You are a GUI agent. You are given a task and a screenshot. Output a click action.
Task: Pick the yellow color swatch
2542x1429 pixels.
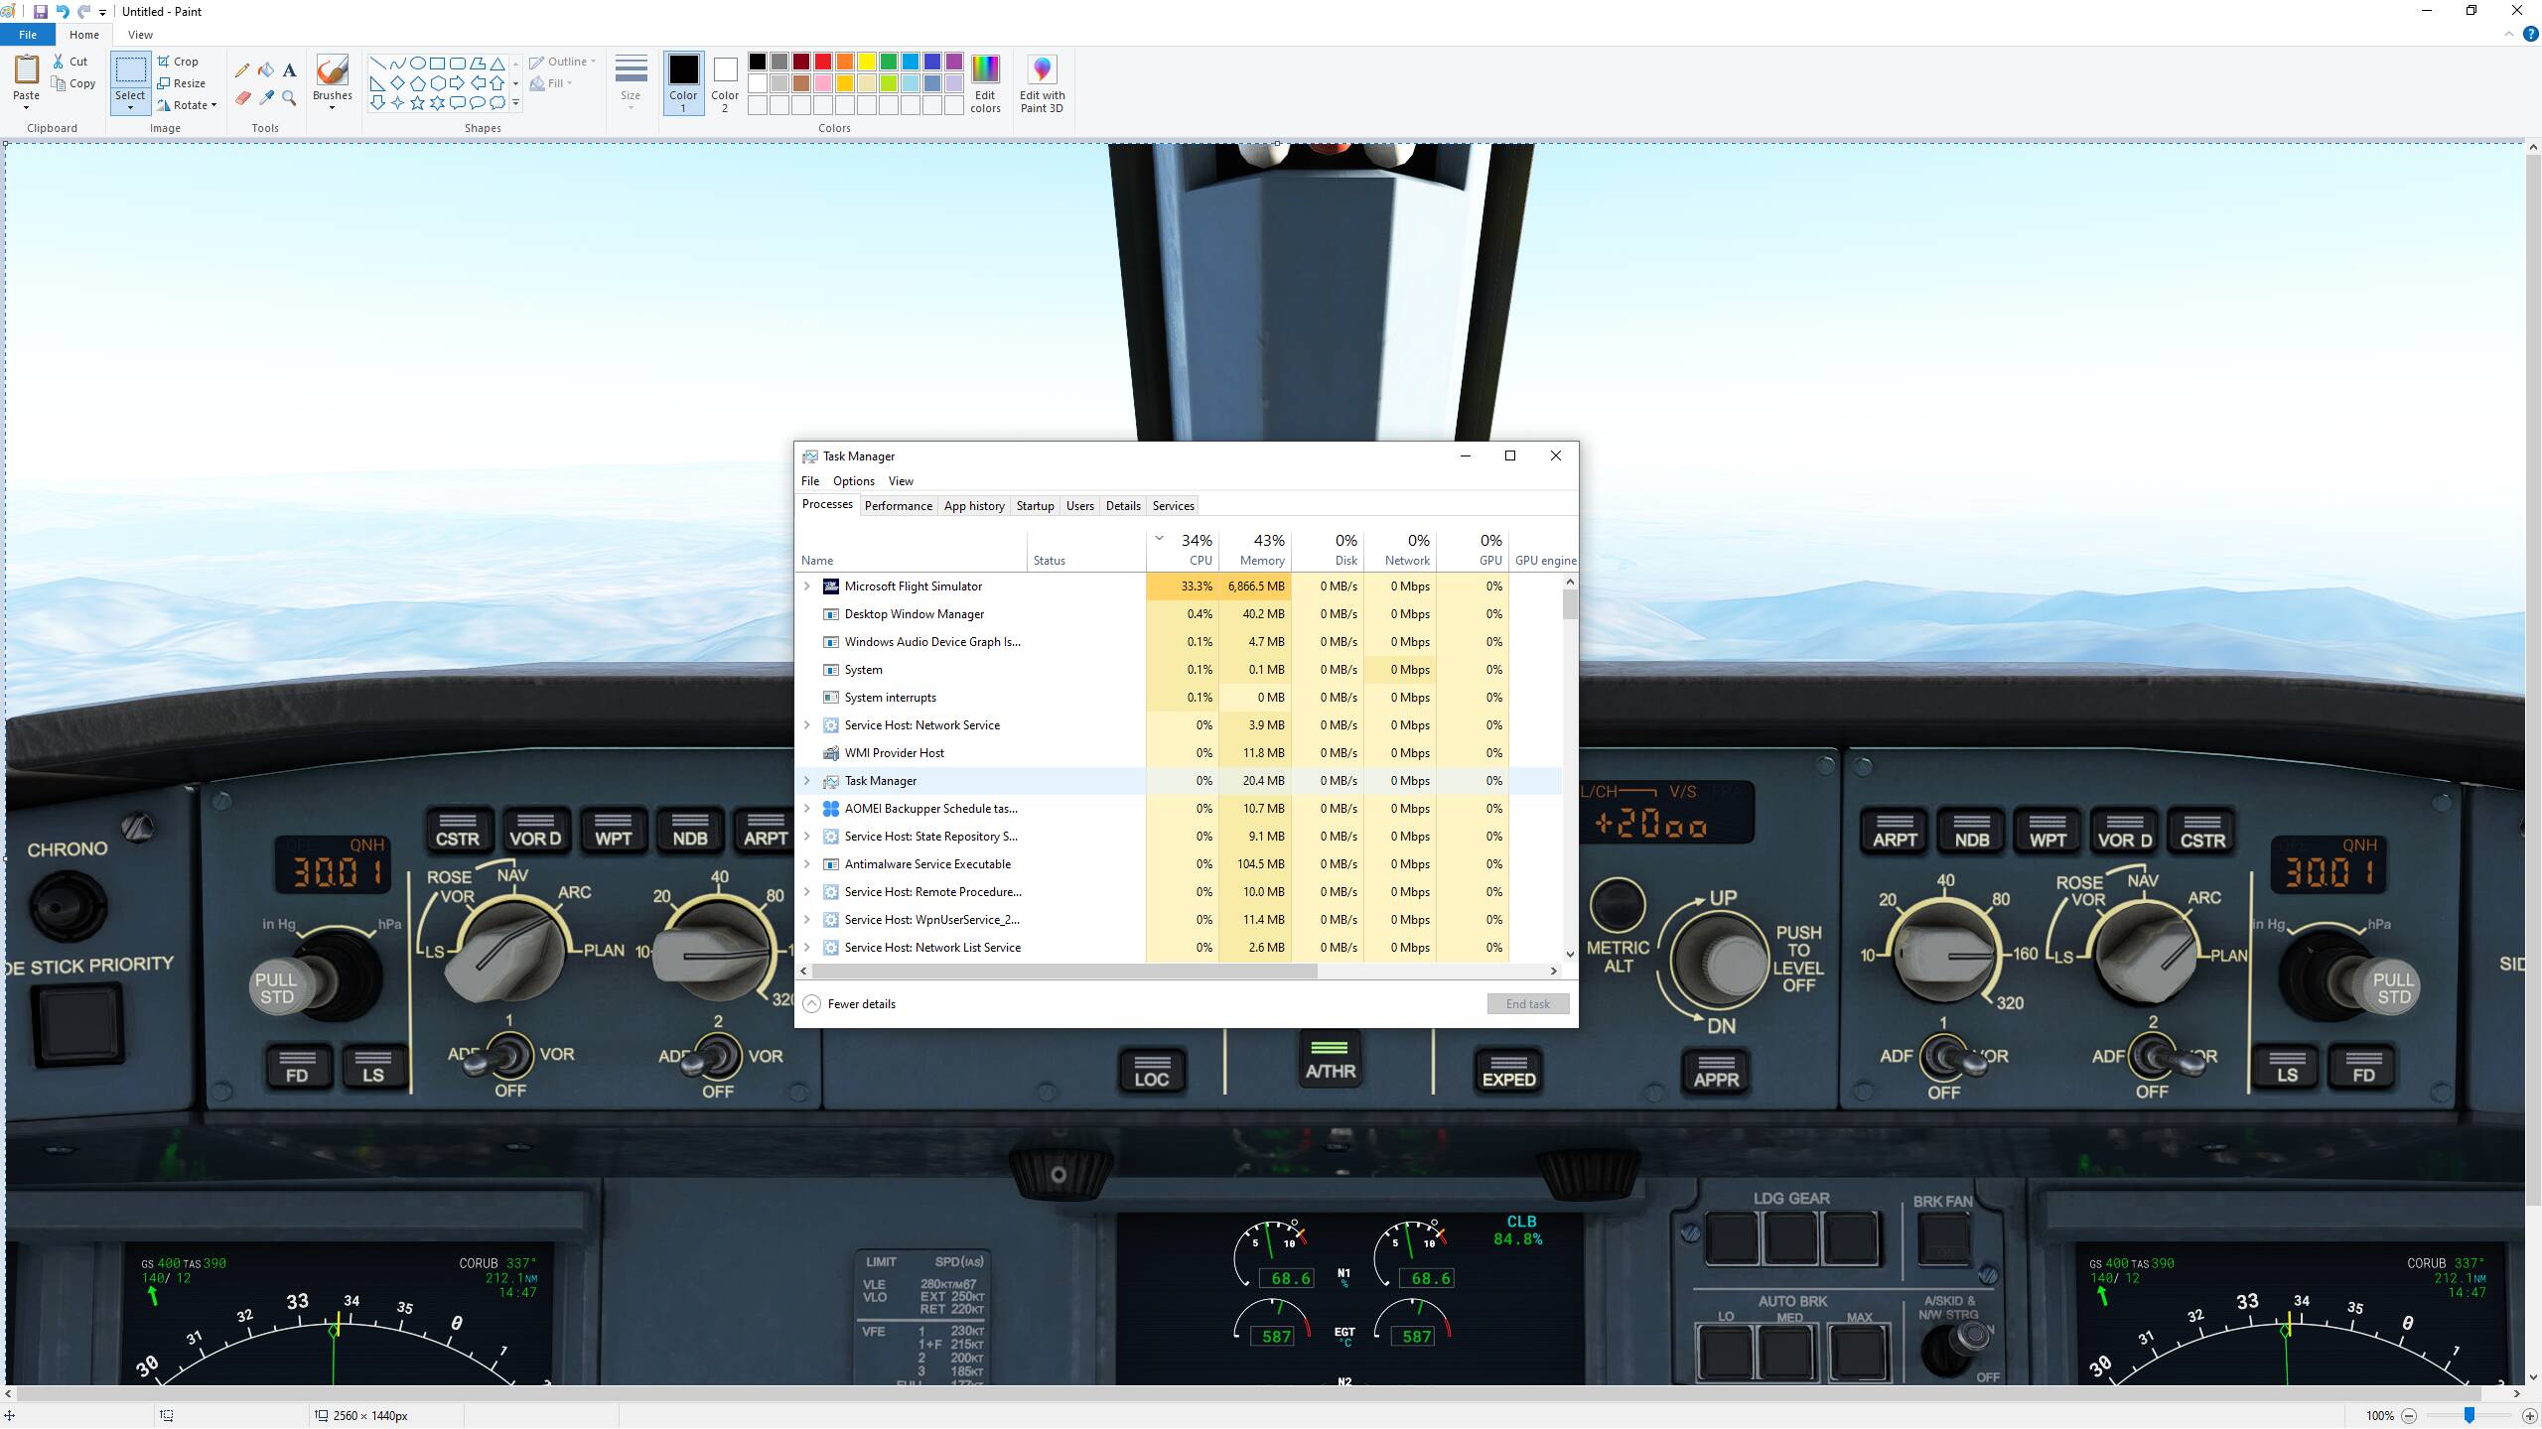[867, 62]
